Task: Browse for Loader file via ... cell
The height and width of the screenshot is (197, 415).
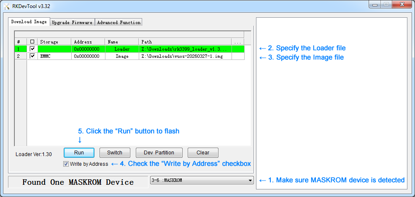Action: (238, 49)
